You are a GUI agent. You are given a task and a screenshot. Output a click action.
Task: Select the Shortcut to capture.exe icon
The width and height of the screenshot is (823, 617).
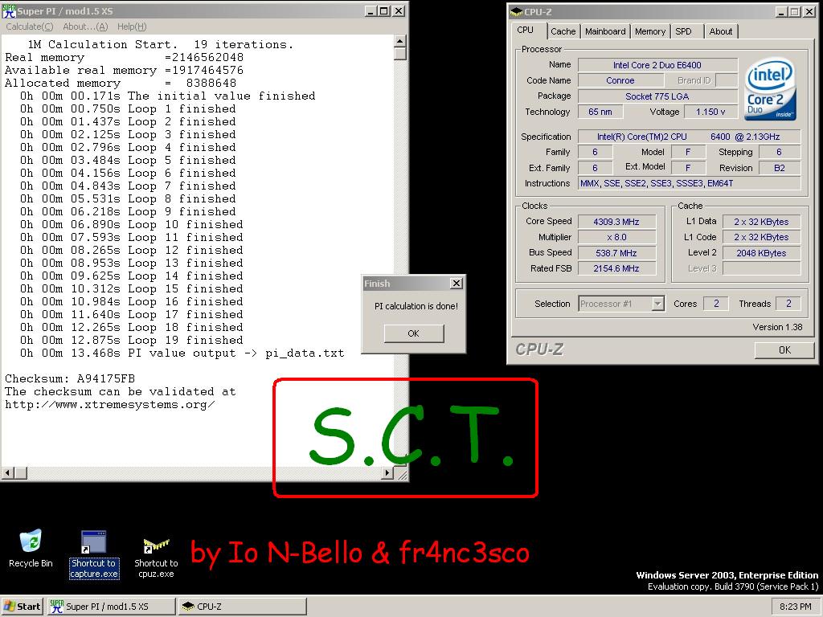coord(94,554)
